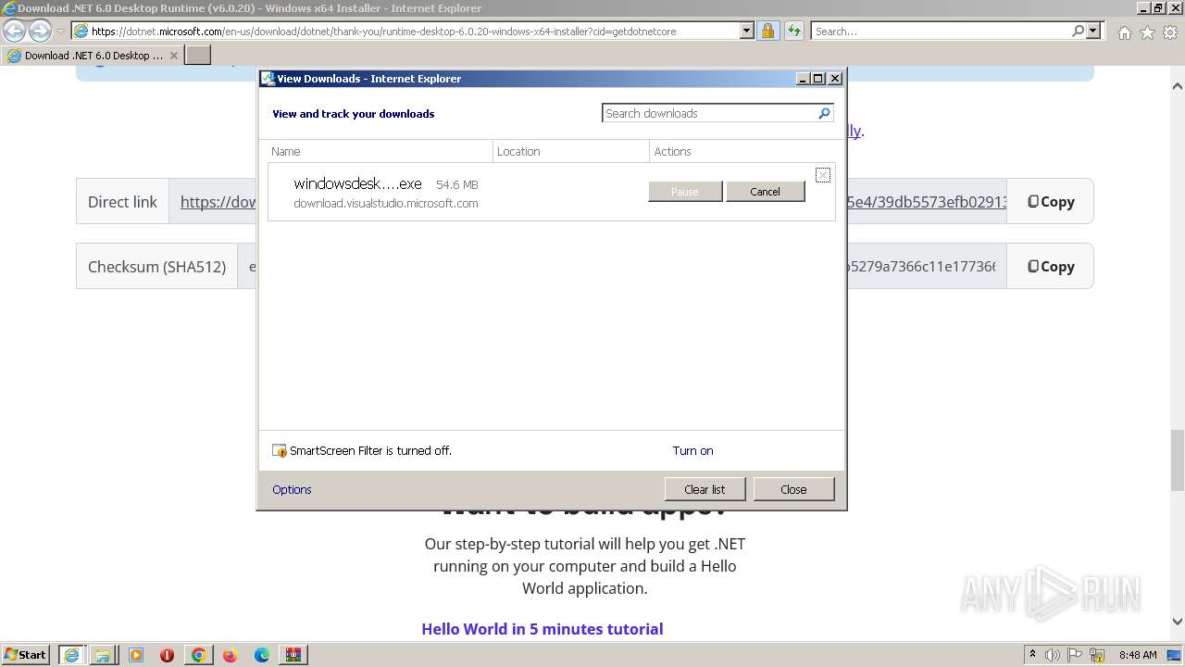Open WinRAR from the taskbar
The image size is (1185, 667).
(x=293, y=655)
